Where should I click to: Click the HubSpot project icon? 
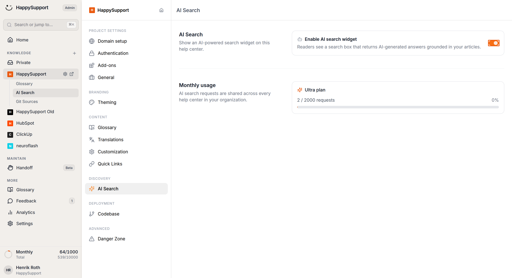pyautogui.click(x=10, y=123)
